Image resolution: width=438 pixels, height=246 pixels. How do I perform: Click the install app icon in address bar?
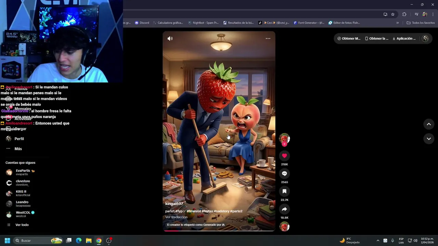point(385,14)
